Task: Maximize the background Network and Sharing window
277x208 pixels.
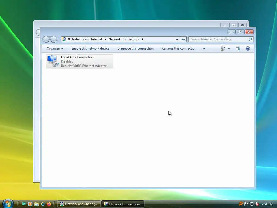Action: pyautogui.click(x=233, y=25)
